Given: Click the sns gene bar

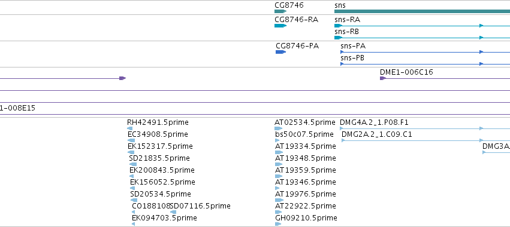Looking at the screenshot, I should (422, 11).
